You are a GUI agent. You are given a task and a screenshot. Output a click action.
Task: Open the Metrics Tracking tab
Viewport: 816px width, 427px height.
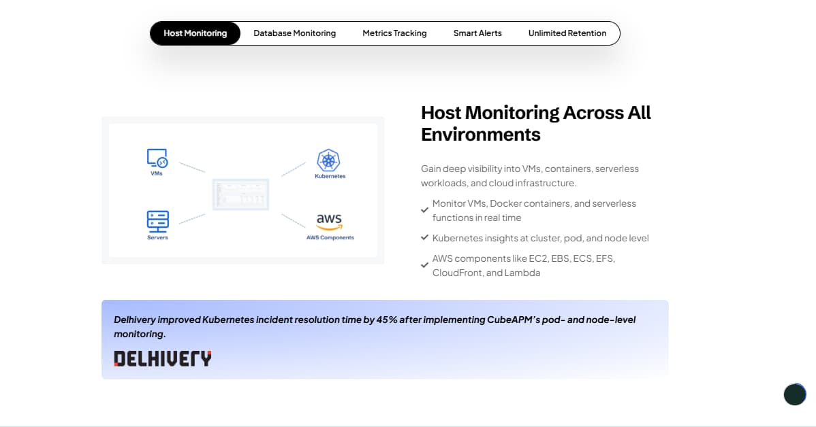pyautogui.click(x=394, y=33)
